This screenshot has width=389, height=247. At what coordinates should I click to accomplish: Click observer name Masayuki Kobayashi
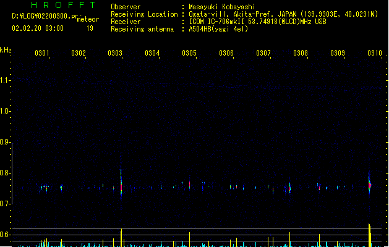coord(222,7)
